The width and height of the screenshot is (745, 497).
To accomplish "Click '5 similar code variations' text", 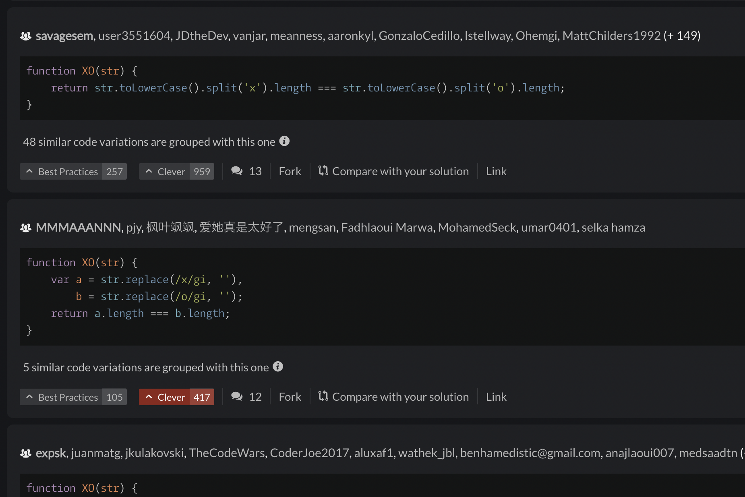I will click(146, 367).
